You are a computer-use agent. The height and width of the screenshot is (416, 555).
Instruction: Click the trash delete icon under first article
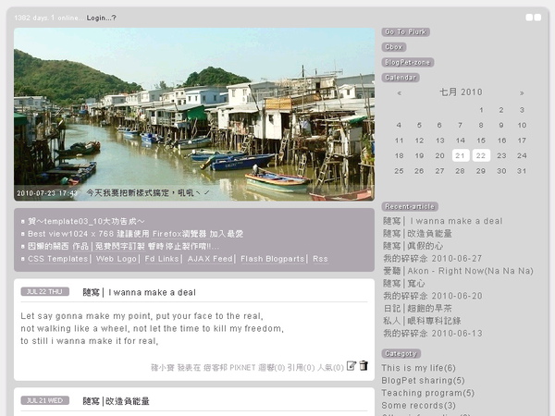[x=364, y=365]
